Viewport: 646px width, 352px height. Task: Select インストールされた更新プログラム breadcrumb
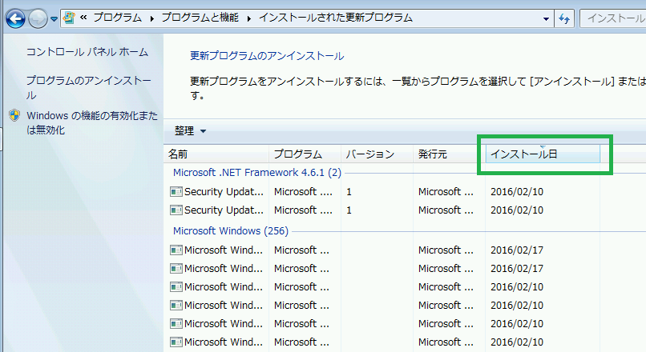[336, 18]
